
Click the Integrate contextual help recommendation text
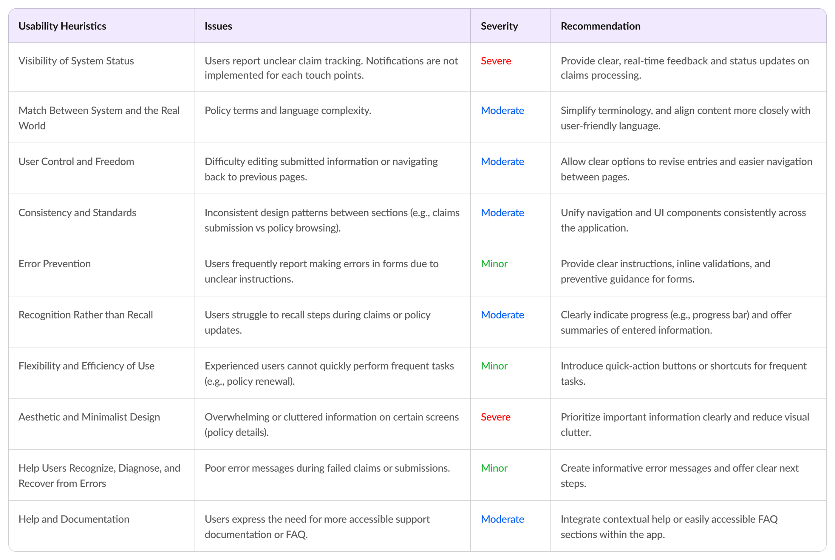tap(669, 526)
